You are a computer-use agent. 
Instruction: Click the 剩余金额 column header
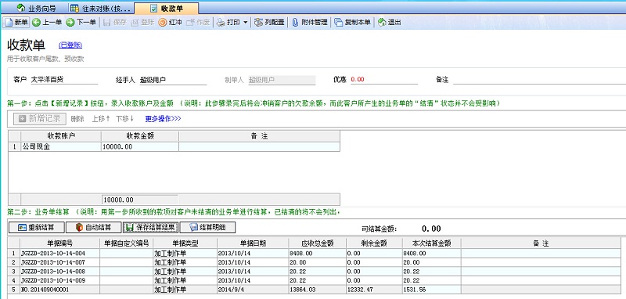[x=374, y=243]
